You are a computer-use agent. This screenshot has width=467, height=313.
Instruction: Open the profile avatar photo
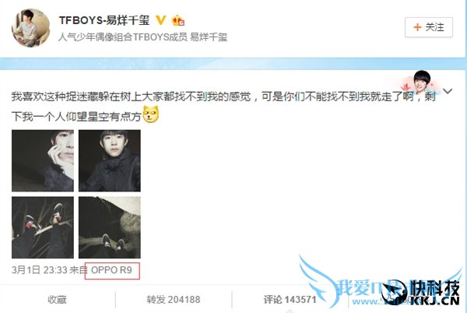tap(30, 28)
